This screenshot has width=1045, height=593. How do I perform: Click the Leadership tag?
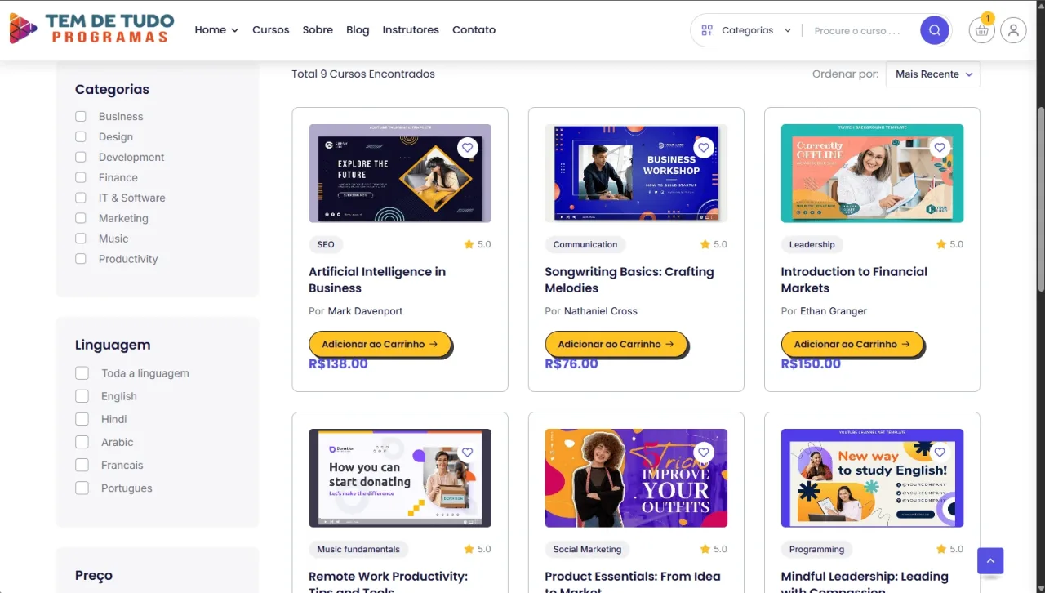(812, 244)
